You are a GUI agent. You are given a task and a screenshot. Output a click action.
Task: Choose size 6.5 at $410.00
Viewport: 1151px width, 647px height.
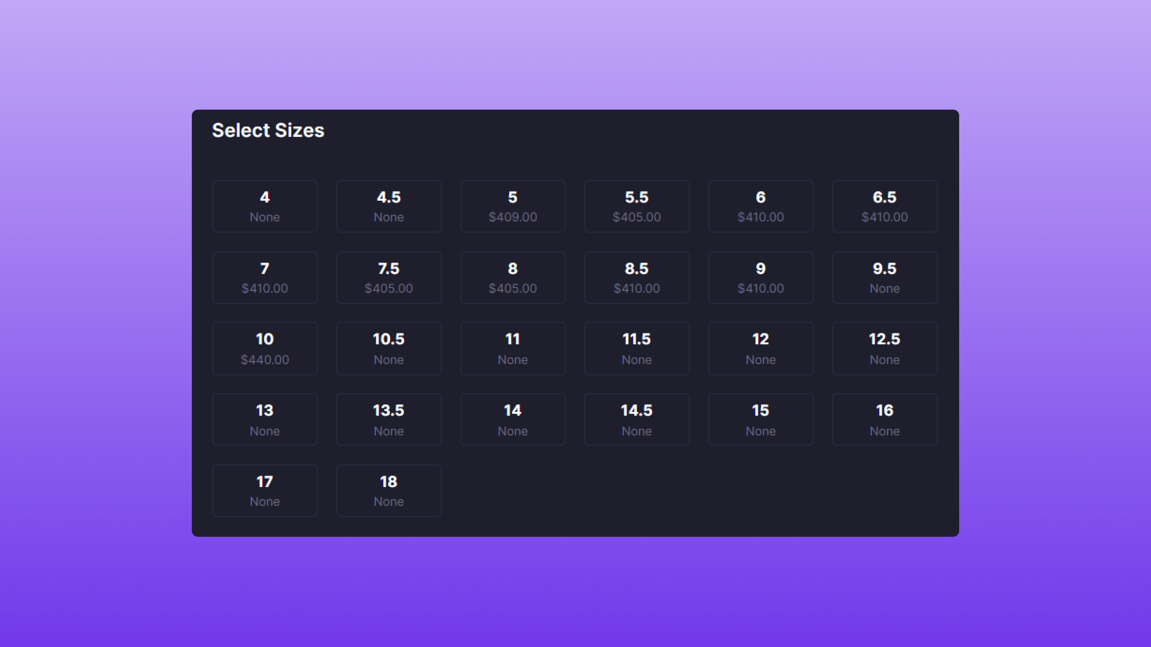(884, 206)
